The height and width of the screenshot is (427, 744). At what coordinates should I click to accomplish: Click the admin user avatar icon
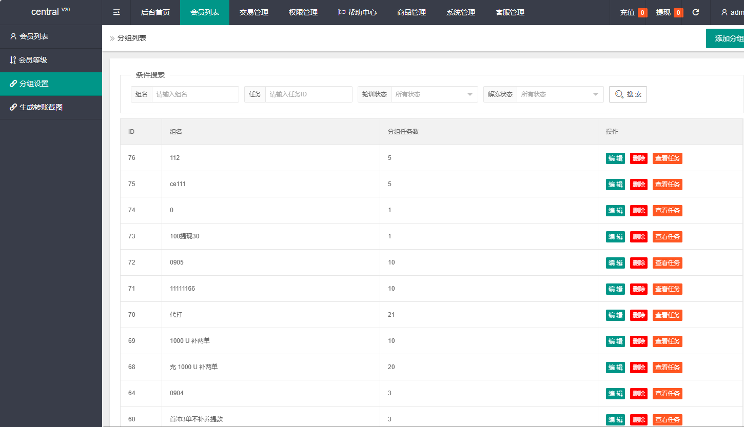(724, 12)
